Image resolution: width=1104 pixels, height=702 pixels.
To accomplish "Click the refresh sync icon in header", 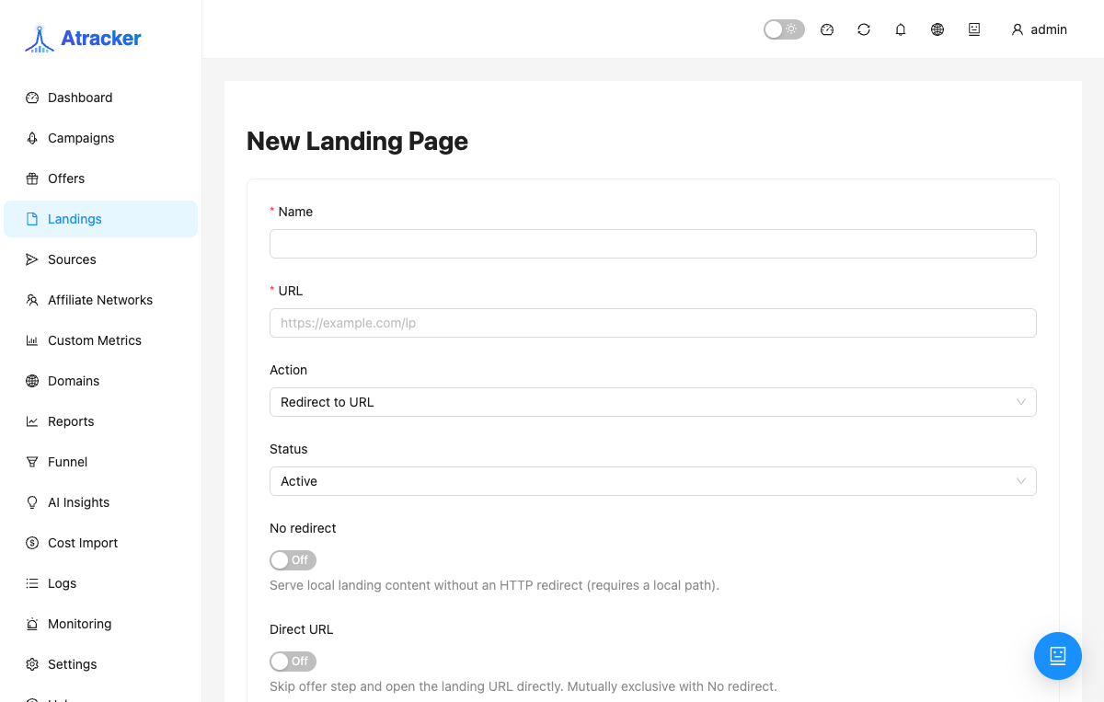I will [864, 29].
